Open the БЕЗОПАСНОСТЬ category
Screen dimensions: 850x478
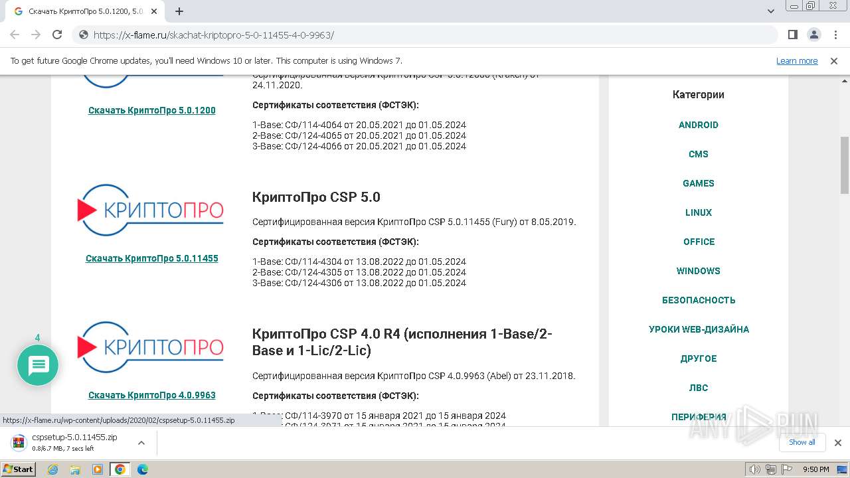pyautogui.click(x=699, y=300)
